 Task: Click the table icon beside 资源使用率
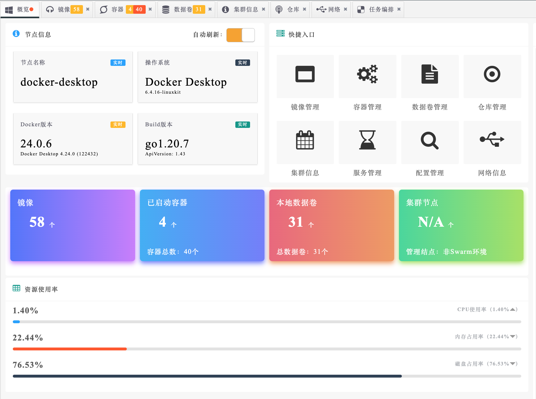click(x=16, y=288)
